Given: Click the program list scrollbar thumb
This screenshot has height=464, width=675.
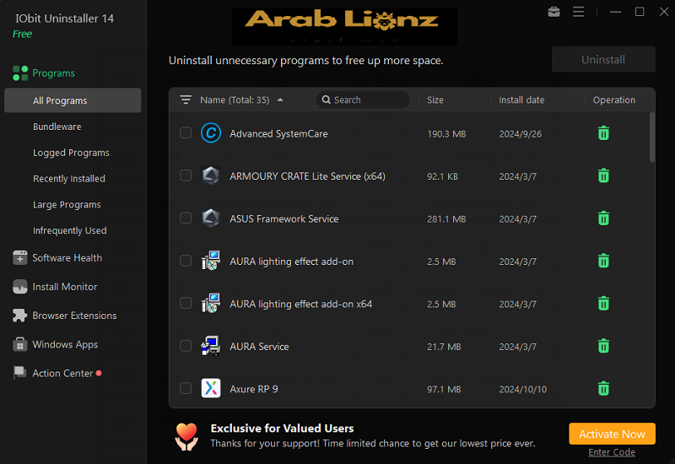Looking at the screenshot, I should [x=651, y=137].
